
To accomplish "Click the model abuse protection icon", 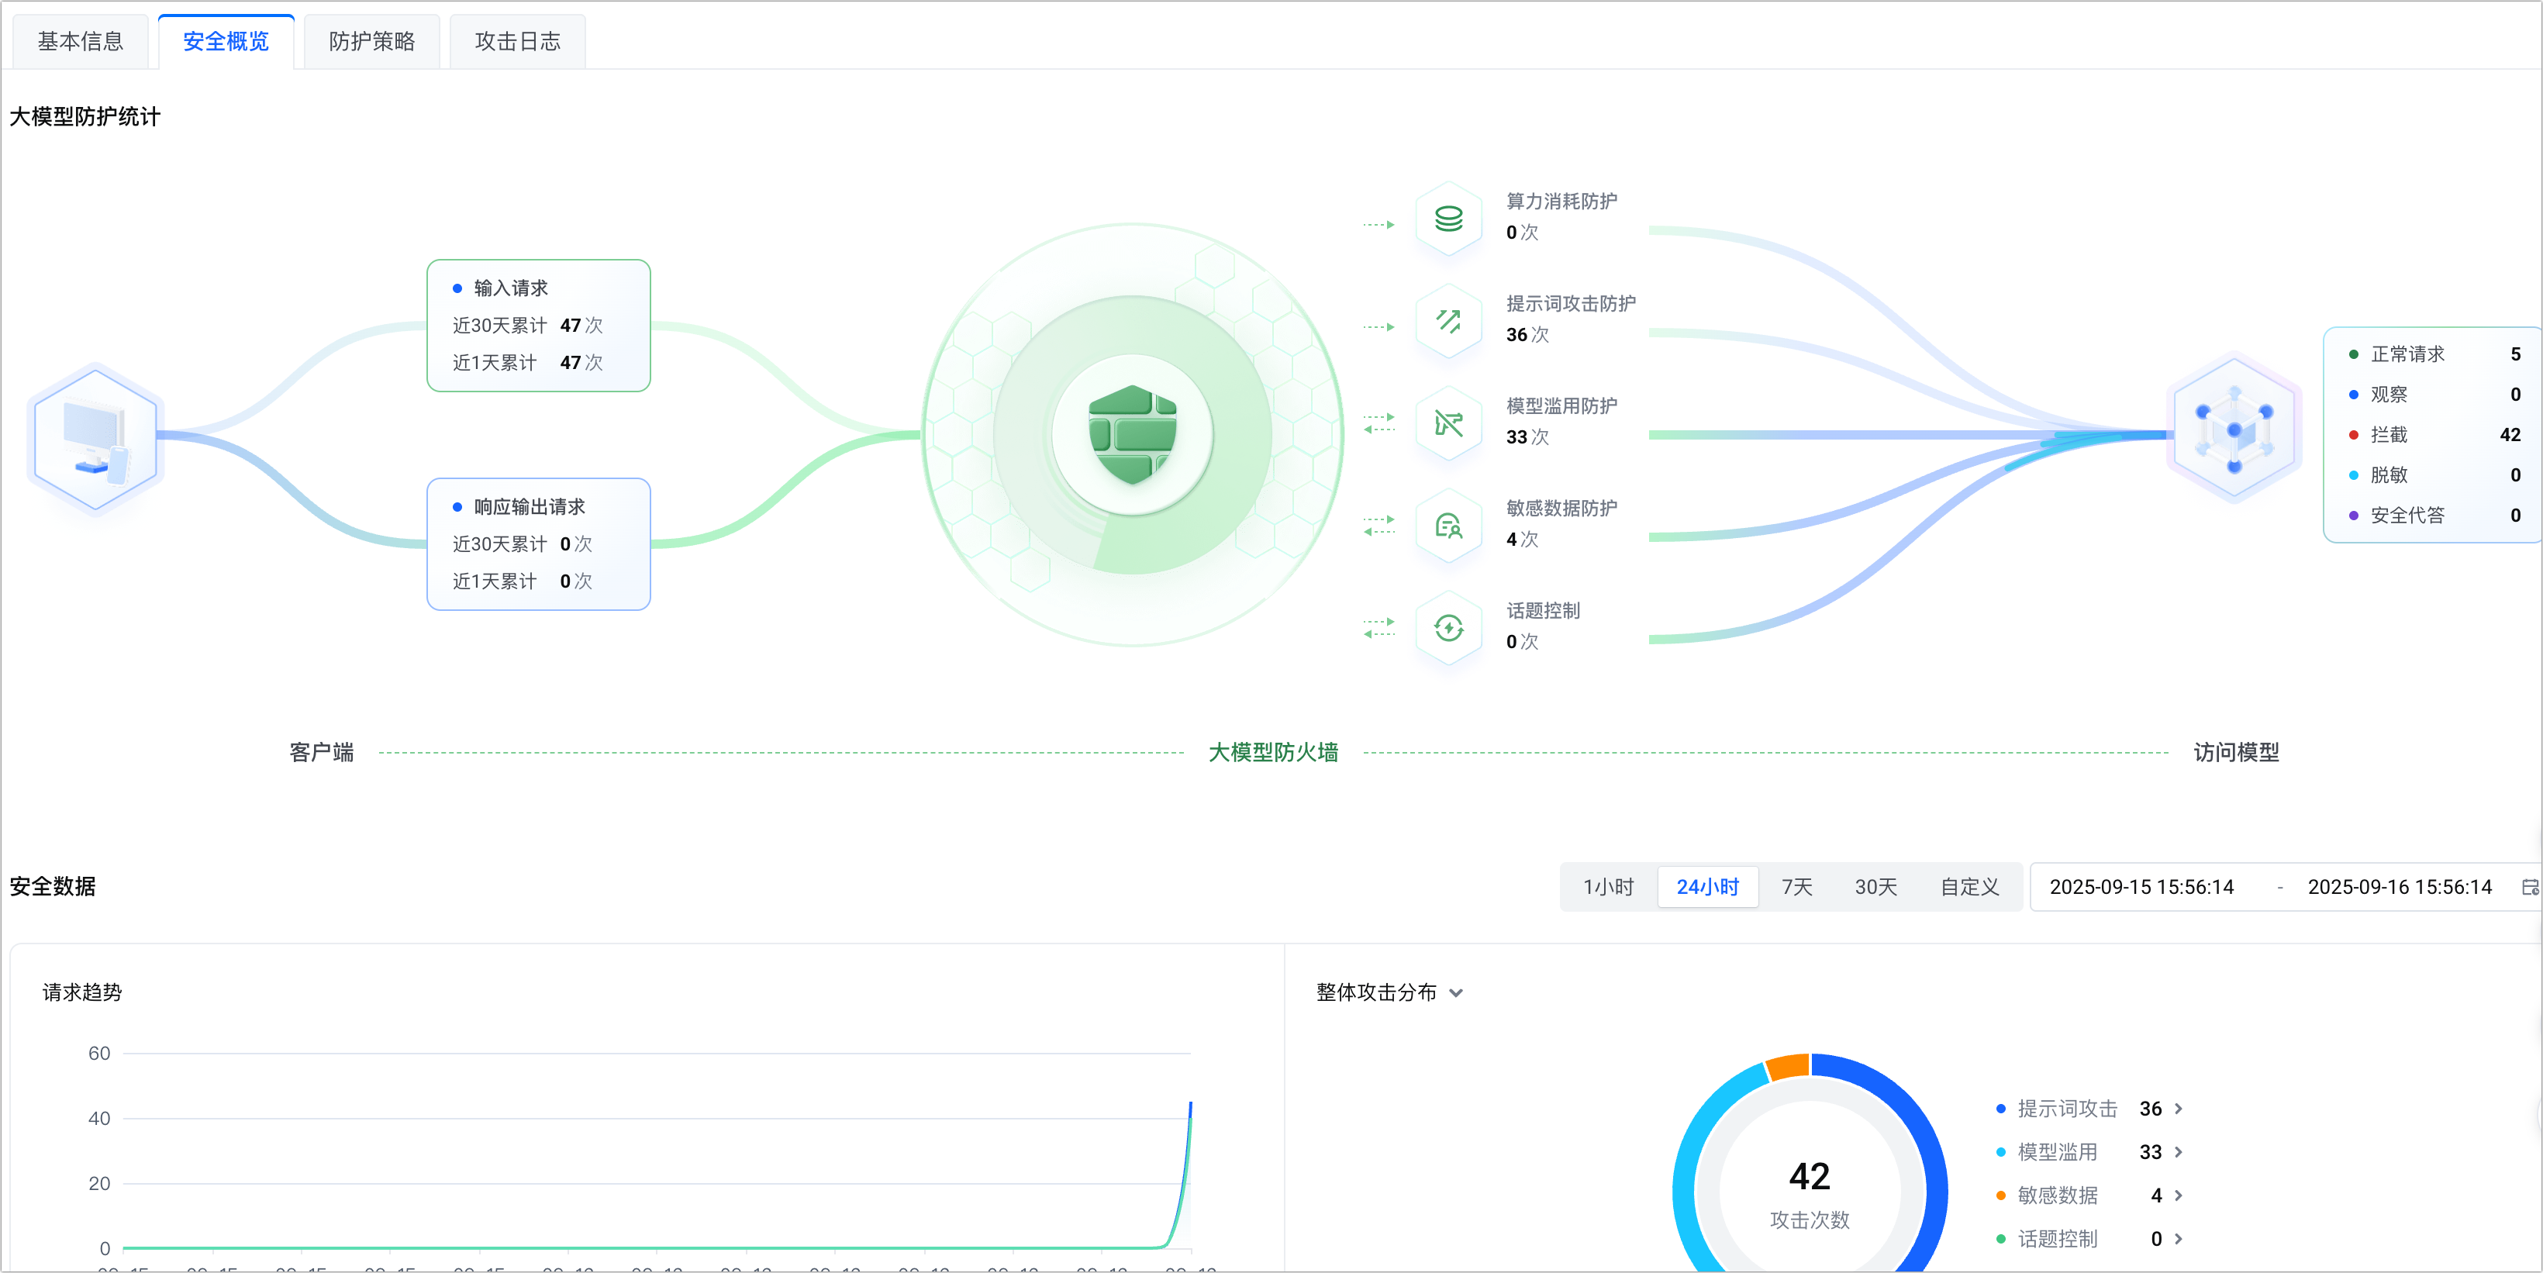I will pos(1448,423).
